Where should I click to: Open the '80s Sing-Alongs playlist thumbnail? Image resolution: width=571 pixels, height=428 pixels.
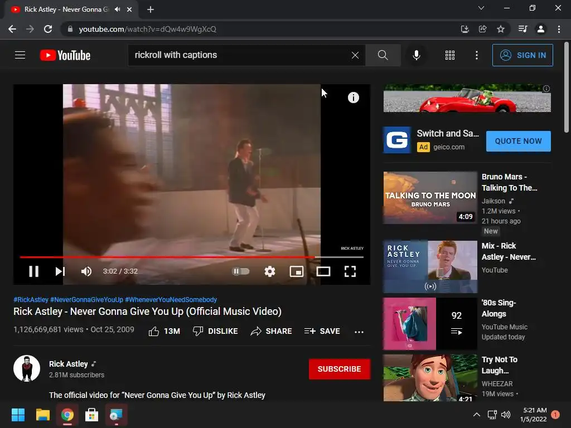(430, 324)
